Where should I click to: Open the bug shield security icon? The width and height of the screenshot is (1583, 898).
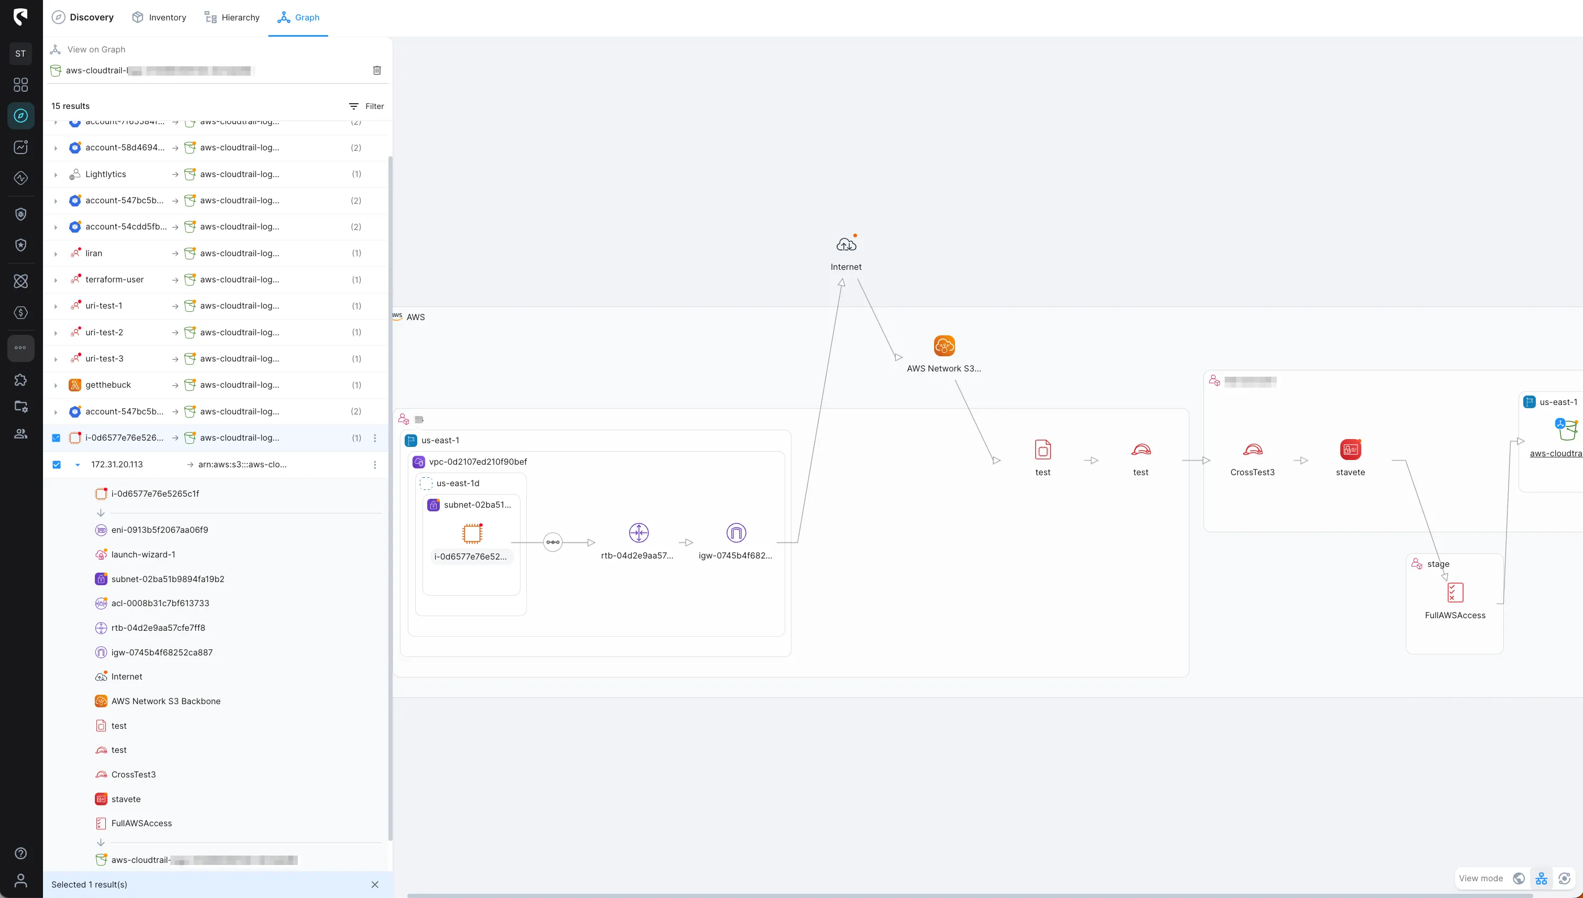tap(20, 214)
